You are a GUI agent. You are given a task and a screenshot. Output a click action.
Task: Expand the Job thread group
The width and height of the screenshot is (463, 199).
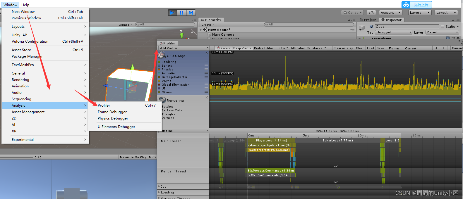tap(159, 186)
